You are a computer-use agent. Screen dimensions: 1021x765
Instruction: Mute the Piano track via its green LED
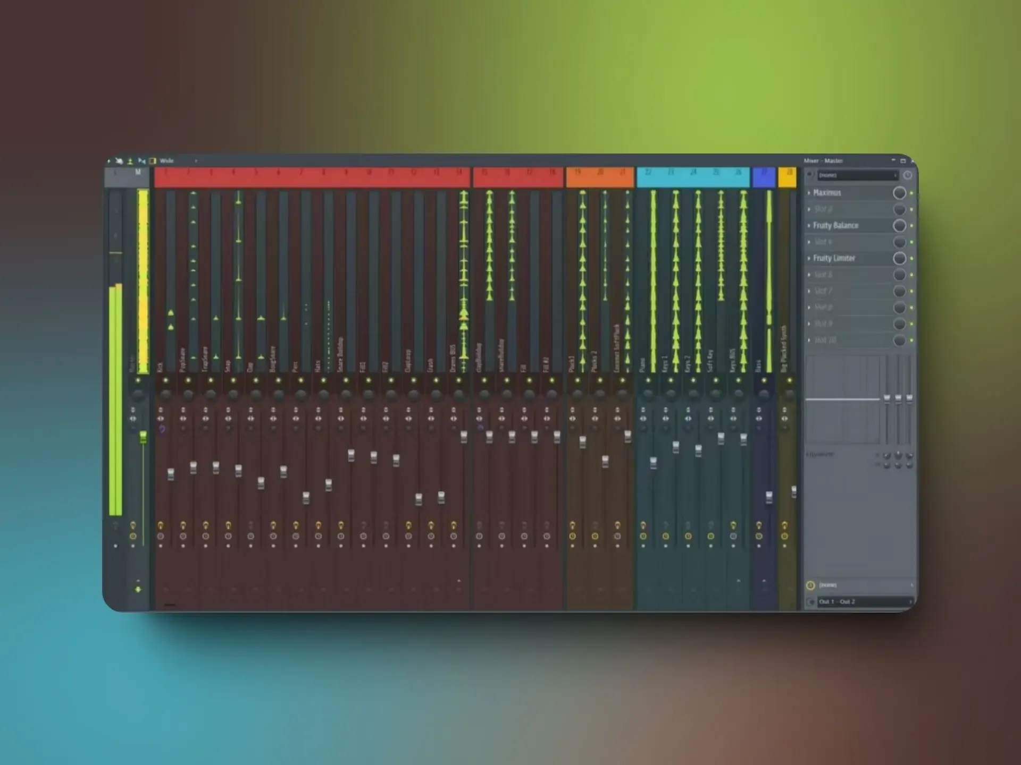point(648,380)
